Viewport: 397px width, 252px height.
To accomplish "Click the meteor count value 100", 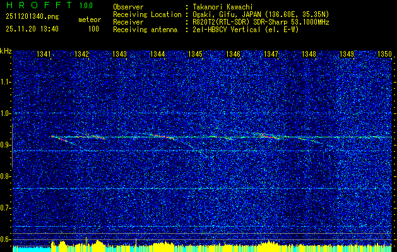I will (x=93, y=29).
